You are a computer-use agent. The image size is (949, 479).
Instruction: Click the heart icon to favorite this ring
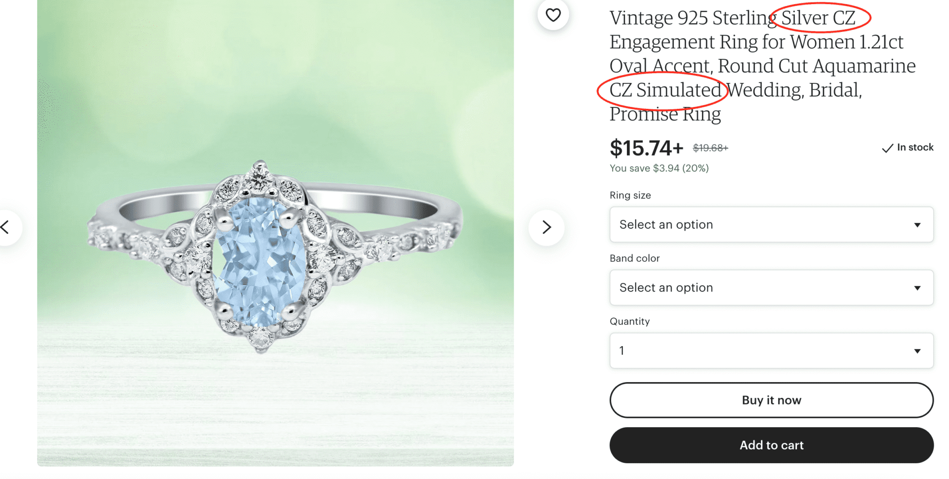pos(553,15)
